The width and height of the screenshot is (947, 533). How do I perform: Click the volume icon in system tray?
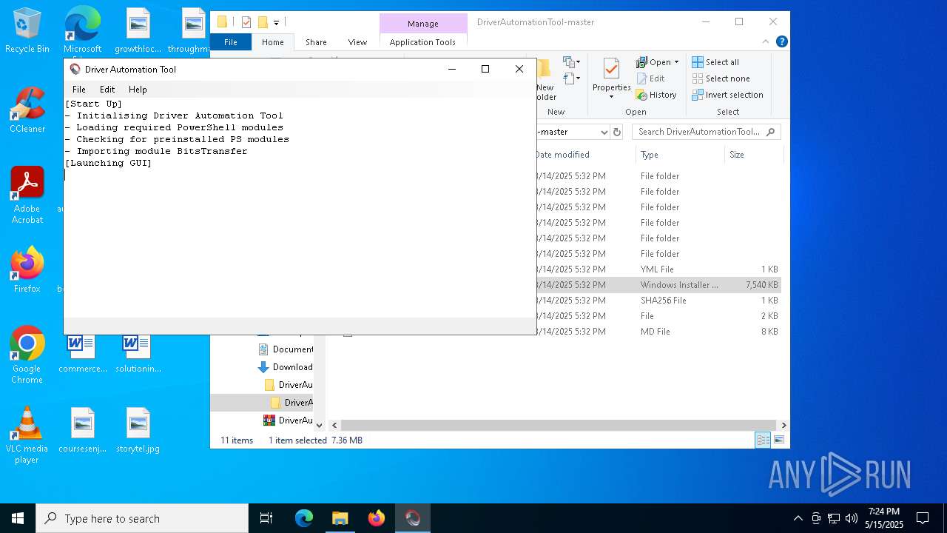tap(851, 518)
